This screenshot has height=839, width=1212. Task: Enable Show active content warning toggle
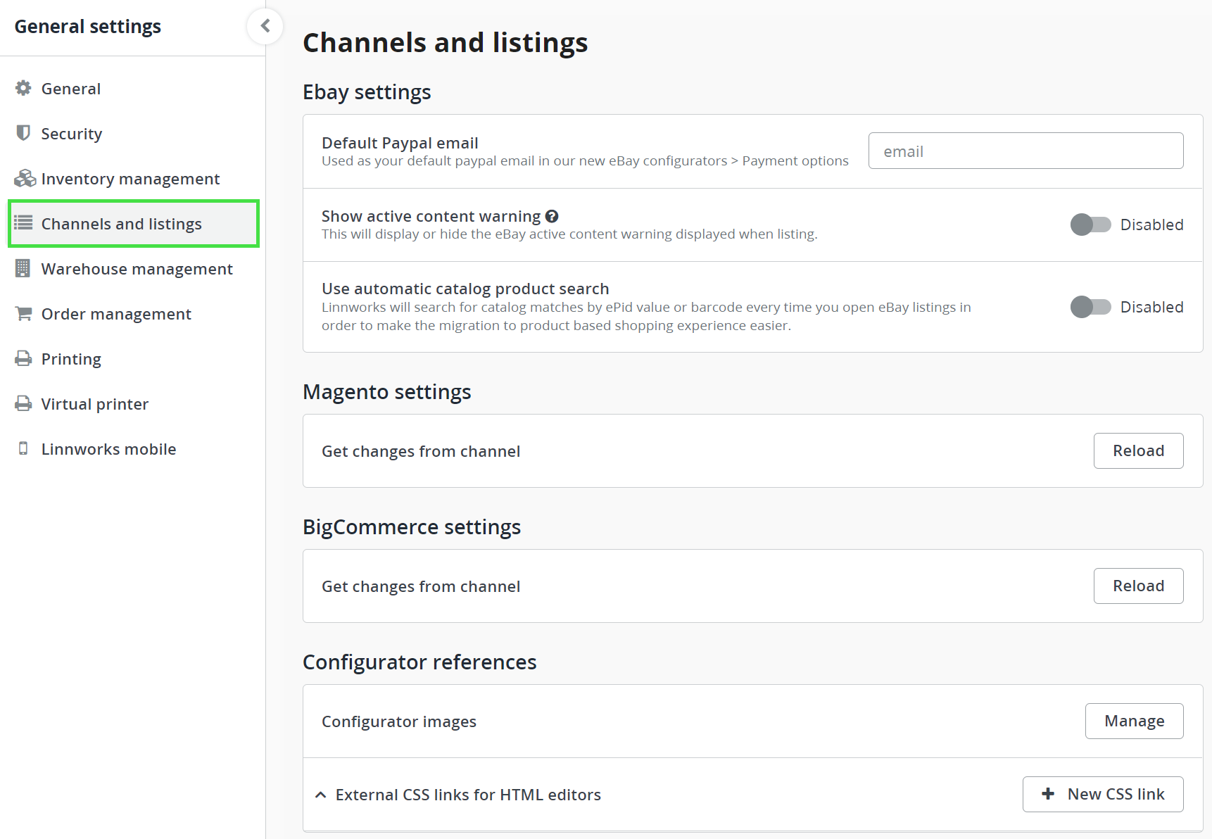tap(1090, 225)
